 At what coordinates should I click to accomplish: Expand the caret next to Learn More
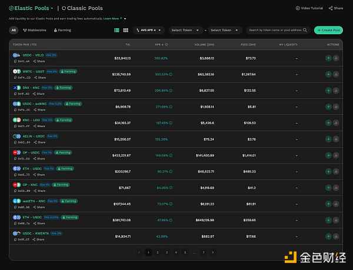[125, 19]
